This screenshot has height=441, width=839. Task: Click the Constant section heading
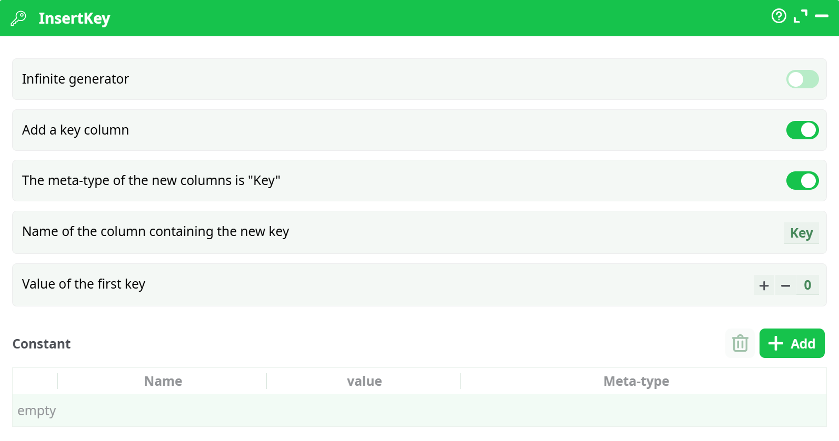[42, 344]
